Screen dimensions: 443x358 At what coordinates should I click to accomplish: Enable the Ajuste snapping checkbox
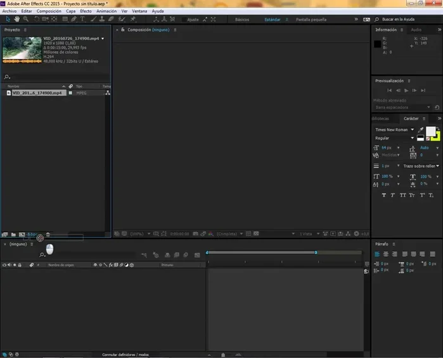[x=184, y=20]
